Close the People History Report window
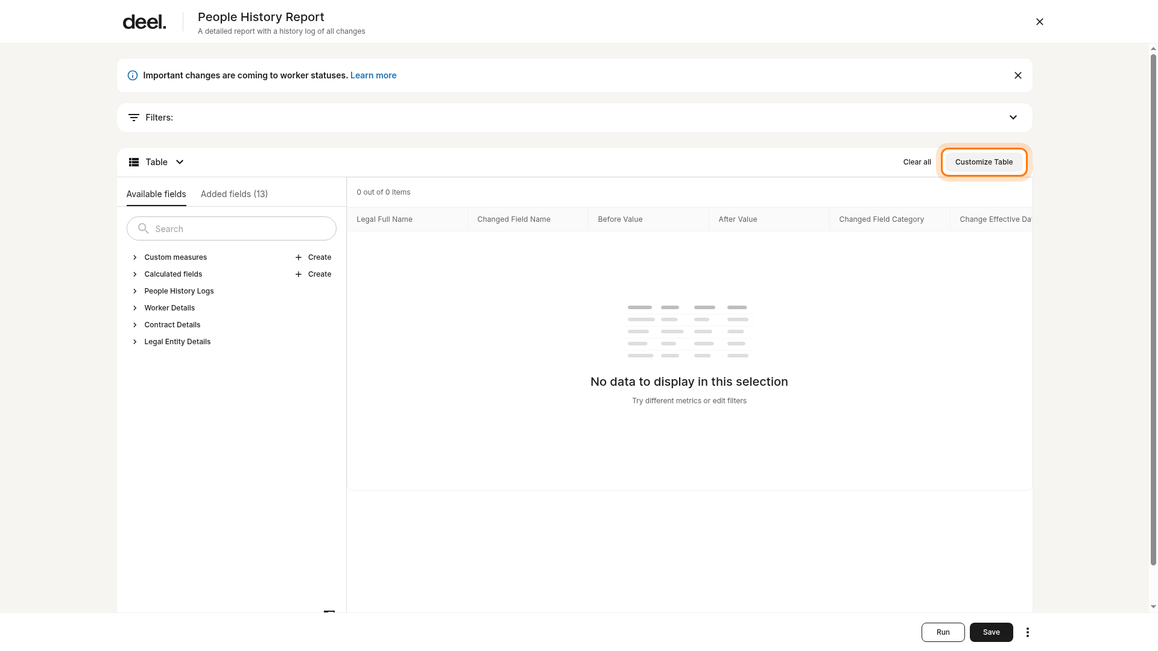The width and height of the screenshot is (1158, 651). point(1040,22)
